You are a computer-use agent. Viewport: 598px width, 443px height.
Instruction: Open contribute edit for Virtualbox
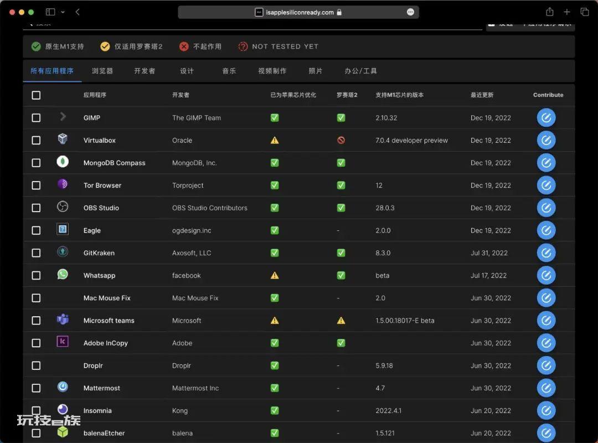point(546,140)
